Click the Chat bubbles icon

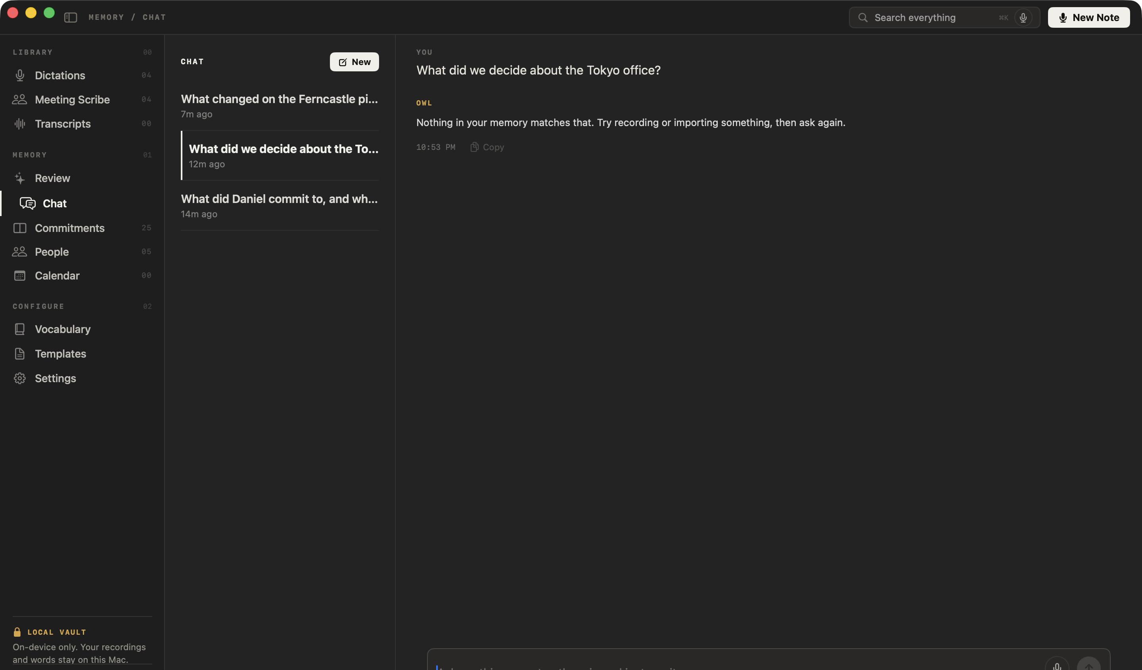click(28, 203)
